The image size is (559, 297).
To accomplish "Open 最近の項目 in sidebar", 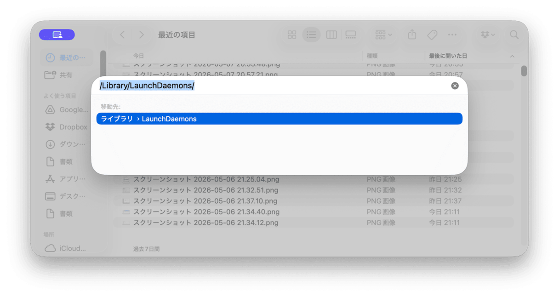I will pyautogui.click(x=66, y=57).
